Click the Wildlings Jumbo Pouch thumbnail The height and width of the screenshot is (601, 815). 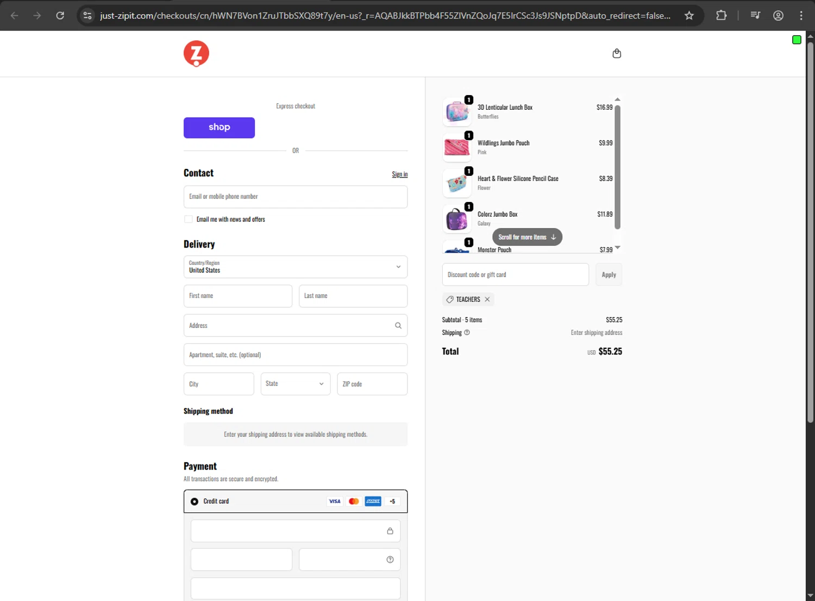point(457,147)
